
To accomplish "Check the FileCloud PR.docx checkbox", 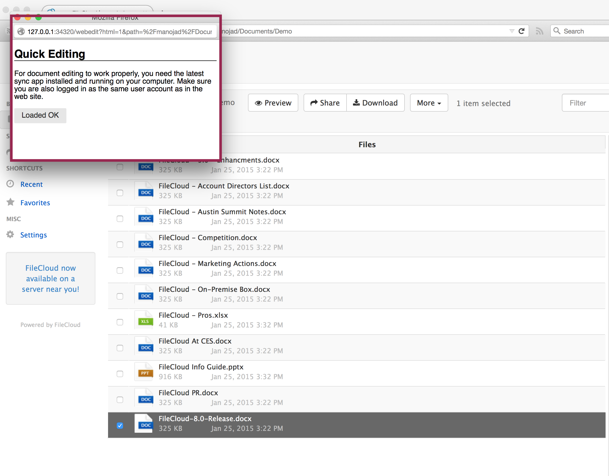I will click(120, 400).
